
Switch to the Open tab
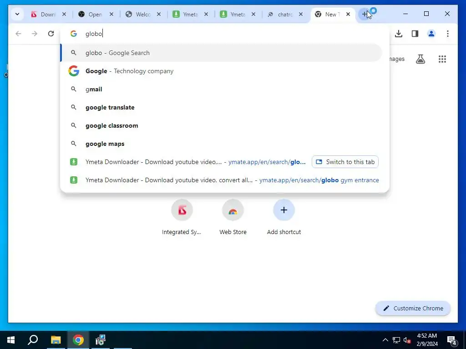91,14
